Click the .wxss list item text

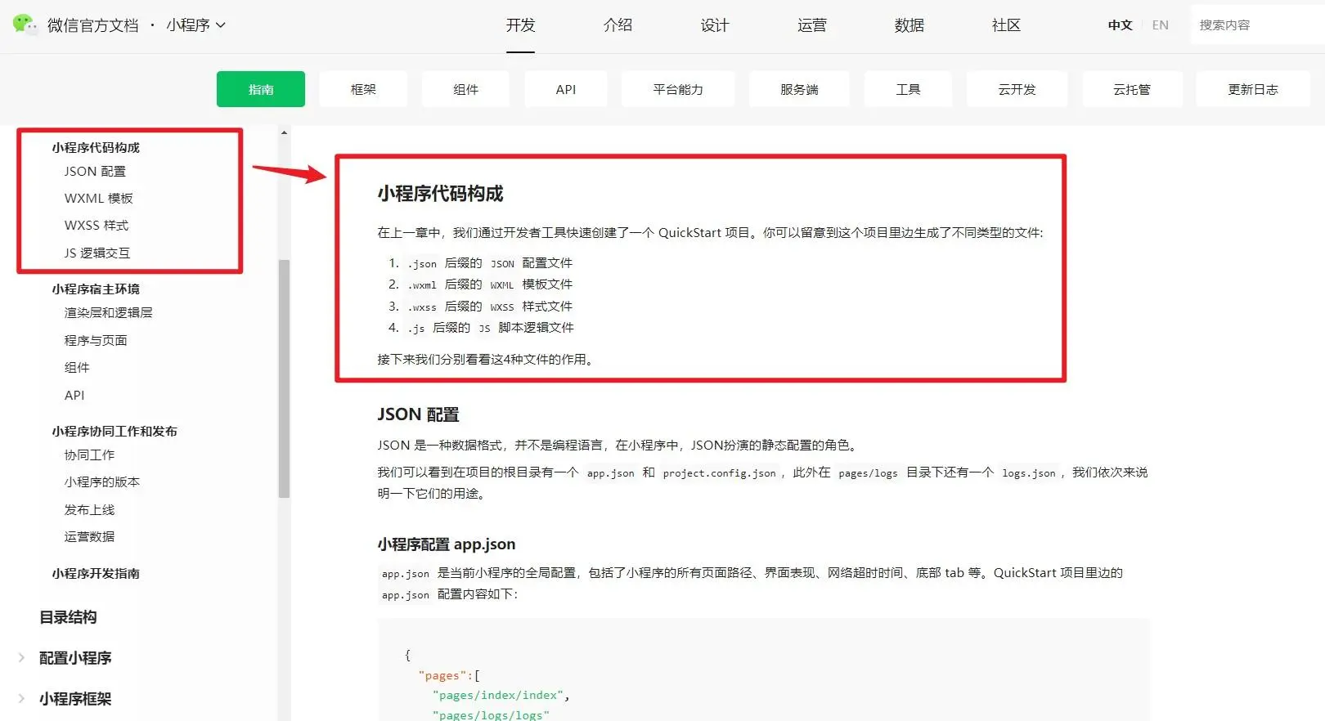point(490,307)
